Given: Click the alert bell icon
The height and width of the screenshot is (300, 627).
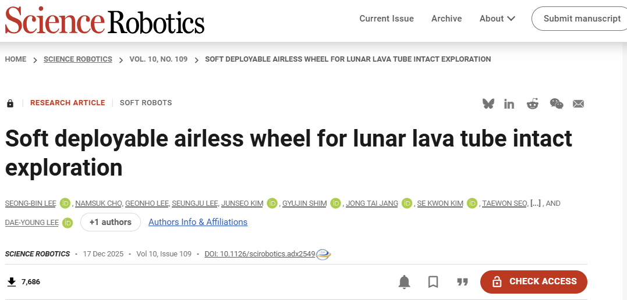Looking at the screenshot, I should pyautogui.click(x=404, y=282).
